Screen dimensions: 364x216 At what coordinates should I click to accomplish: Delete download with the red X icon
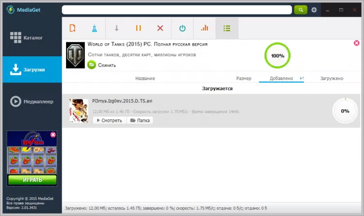click(x=160, y=28)
